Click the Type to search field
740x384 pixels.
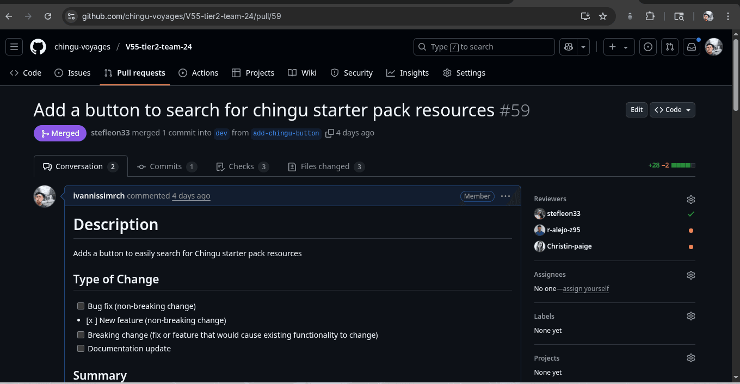pyautogui.click(x=484, y=47)
